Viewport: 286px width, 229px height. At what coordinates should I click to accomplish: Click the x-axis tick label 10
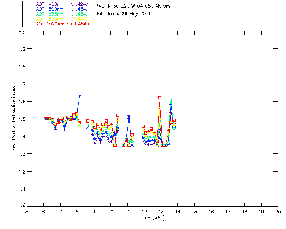click(x=110, y=212)
